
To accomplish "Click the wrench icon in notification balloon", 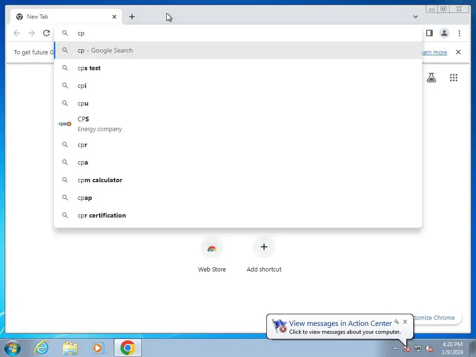I will pyautogui.click(x=397, y=322).
